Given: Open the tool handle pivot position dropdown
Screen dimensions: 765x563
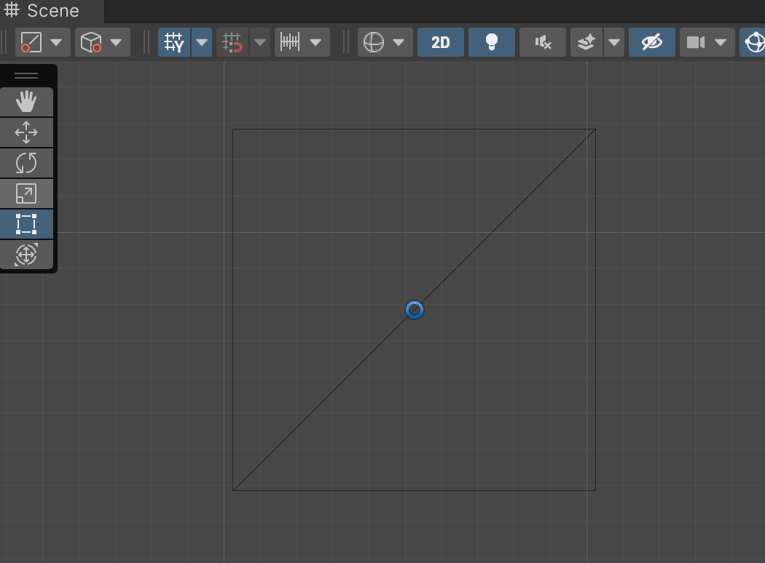Looking at the screenshot, I should pyautogui.click(x=43, y=42).
